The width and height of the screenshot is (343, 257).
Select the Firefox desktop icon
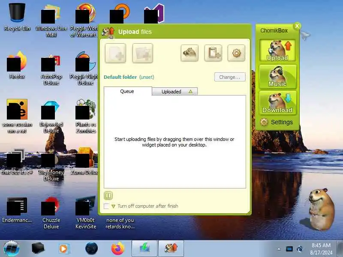(17, 65)
